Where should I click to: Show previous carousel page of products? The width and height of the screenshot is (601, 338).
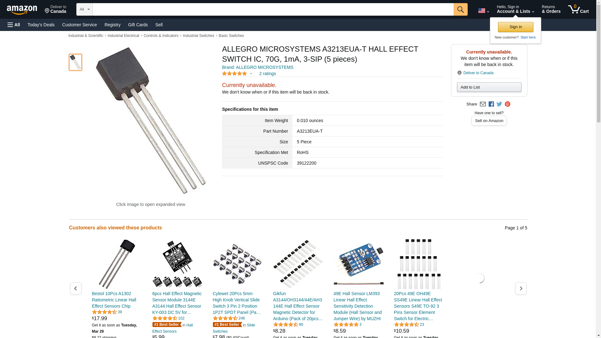click(x=75, y=288)
